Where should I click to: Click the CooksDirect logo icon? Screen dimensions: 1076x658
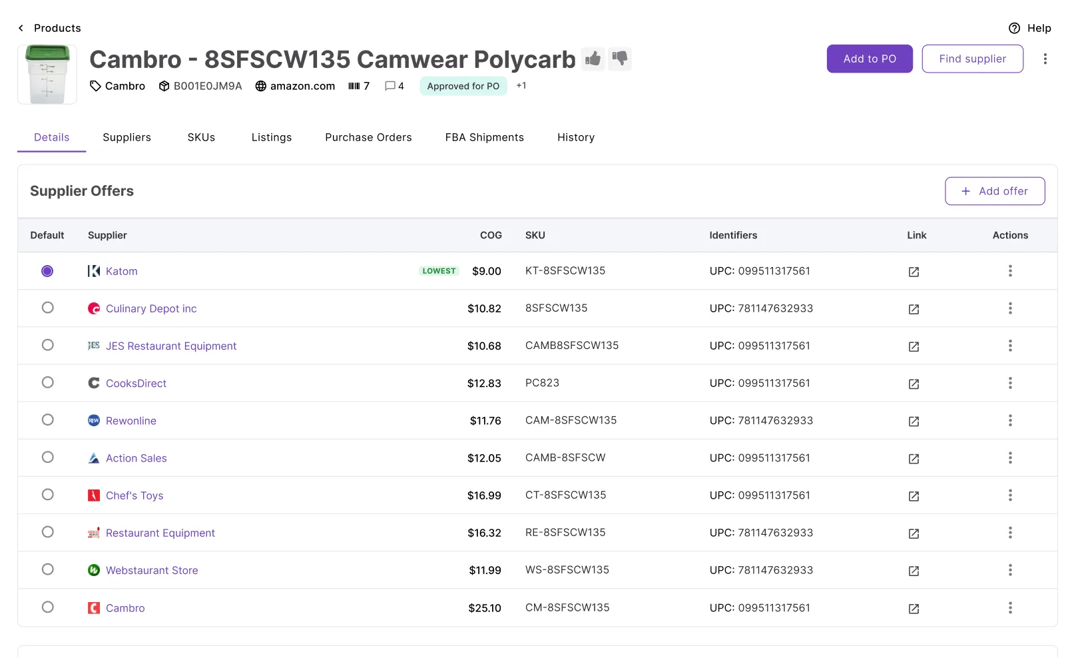coord(94,383)
